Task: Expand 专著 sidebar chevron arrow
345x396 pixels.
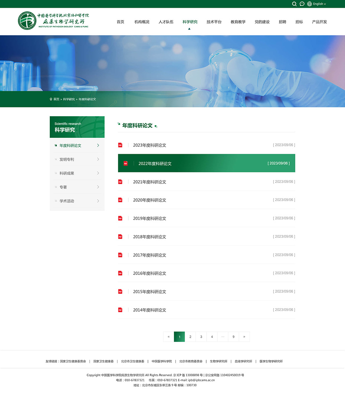Action: 98,187
